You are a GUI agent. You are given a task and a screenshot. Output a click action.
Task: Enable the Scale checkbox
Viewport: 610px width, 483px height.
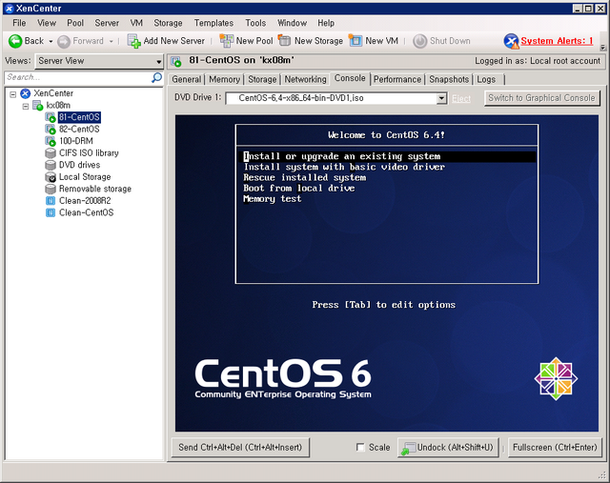[360, 447]
